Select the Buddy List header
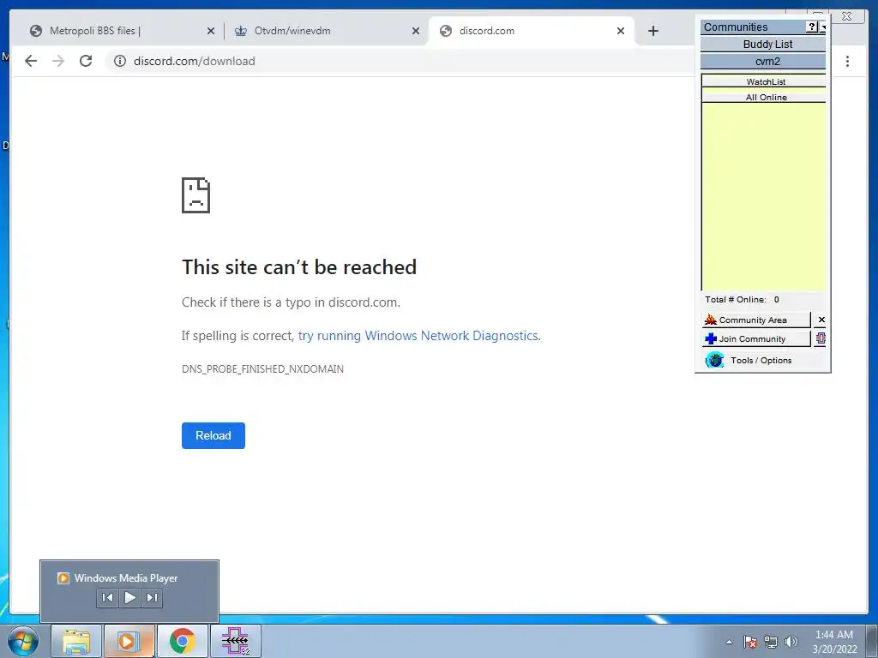Screen dimensions: 878x658 763,45
